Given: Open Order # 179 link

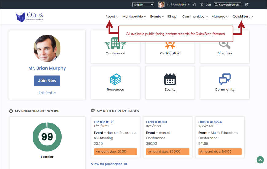Looking at the screenshot, I should click(x=104, y=122).
